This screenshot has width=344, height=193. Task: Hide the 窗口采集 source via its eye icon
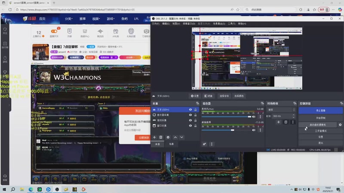(x=190, y=126)
